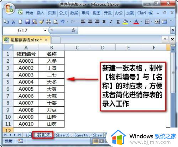Undo the last action
The width and height of the screenshot is (178, 147).
[63, 22]
